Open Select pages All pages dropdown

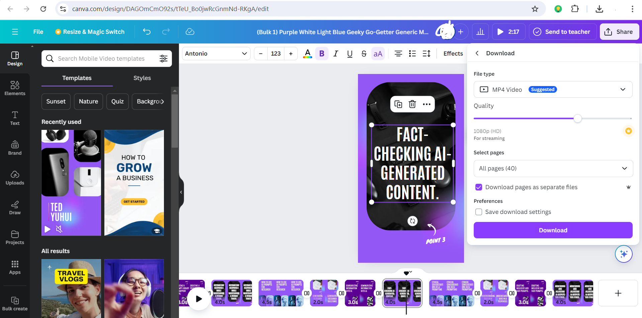553,168
